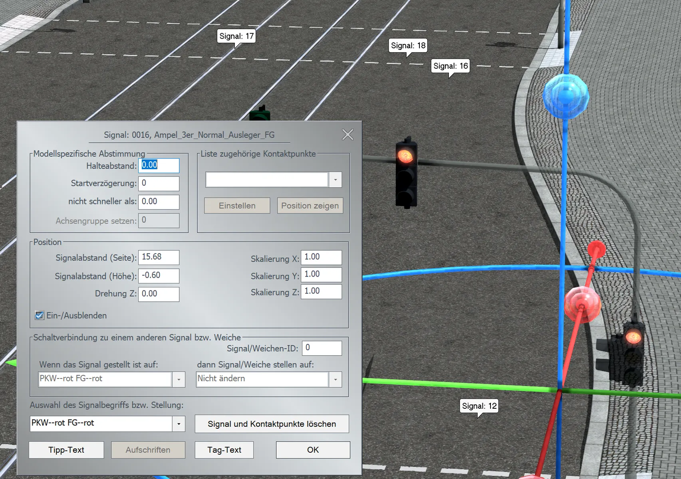Click the Position zeigen button
This screenshot has width=681, height=479.
coord(310,206)
